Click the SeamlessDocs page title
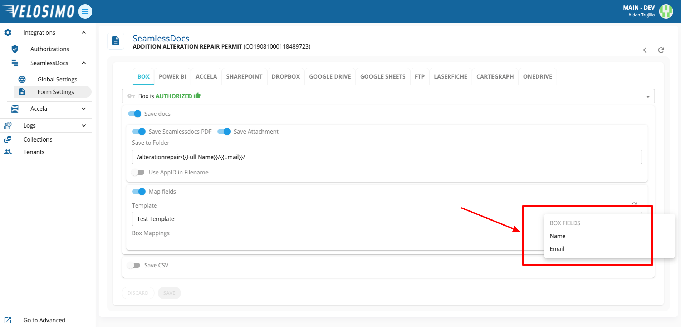This screenshot has width=681, height=327. pyautogui.click(x=161, y=38)
